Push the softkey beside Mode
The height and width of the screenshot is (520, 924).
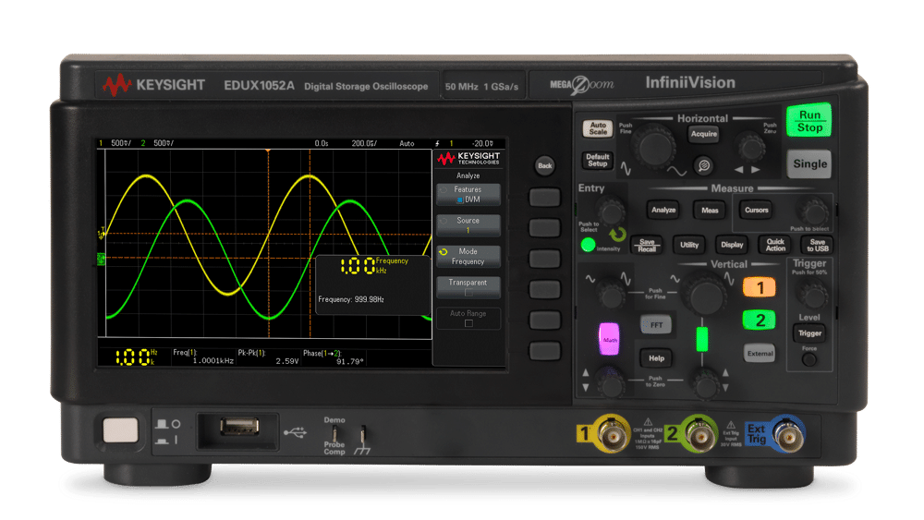click(544, 259)
